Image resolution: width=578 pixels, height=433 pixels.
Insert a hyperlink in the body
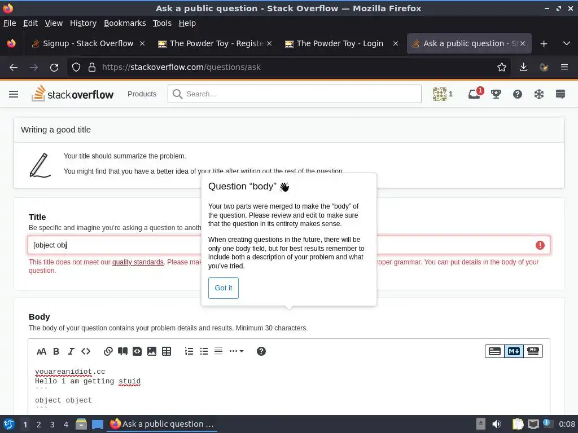click(108, 351)
